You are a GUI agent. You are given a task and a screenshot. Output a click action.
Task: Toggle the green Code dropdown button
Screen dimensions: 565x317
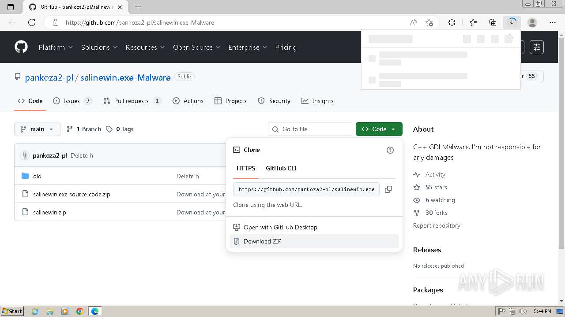pos(379,129)
